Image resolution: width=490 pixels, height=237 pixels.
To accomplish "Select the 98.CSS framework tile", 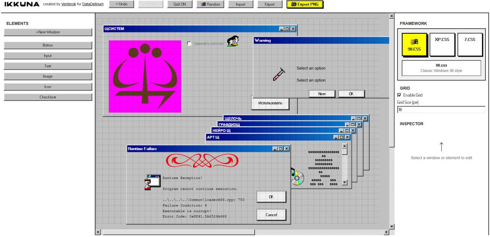I will coord(414,44).
